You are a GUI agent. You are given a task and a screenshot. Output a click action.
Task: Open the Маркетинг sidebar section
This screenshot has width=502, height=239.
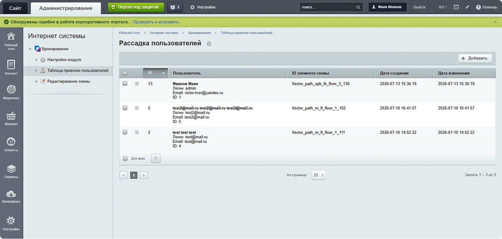coord(11,92)
